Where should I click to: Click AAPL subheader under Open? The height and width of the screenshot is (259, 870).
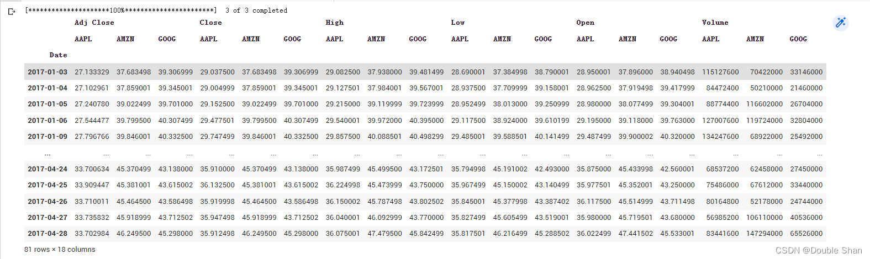[585, 39]
